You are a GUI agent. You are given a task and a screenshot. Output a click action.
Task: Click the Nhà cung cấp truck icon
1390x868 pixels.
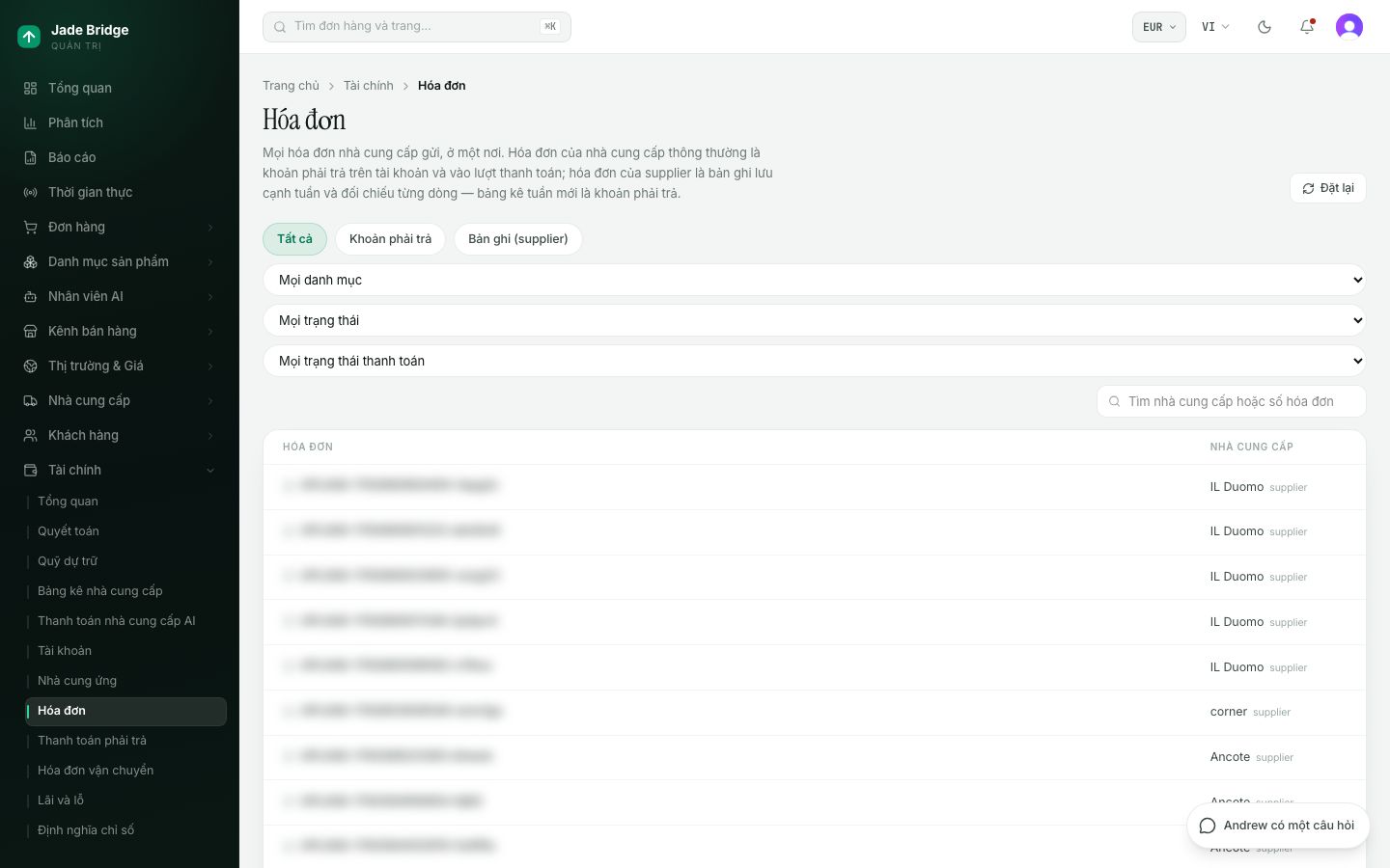[30, 401]
